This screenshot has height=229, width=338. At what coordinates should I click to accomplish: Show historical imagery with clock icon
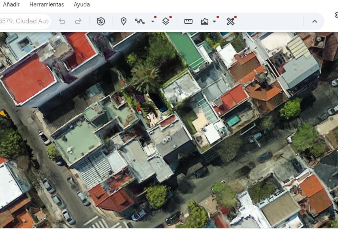point(101,21)
